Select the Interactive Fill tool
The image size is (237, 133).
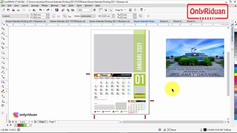click(3, 96)
